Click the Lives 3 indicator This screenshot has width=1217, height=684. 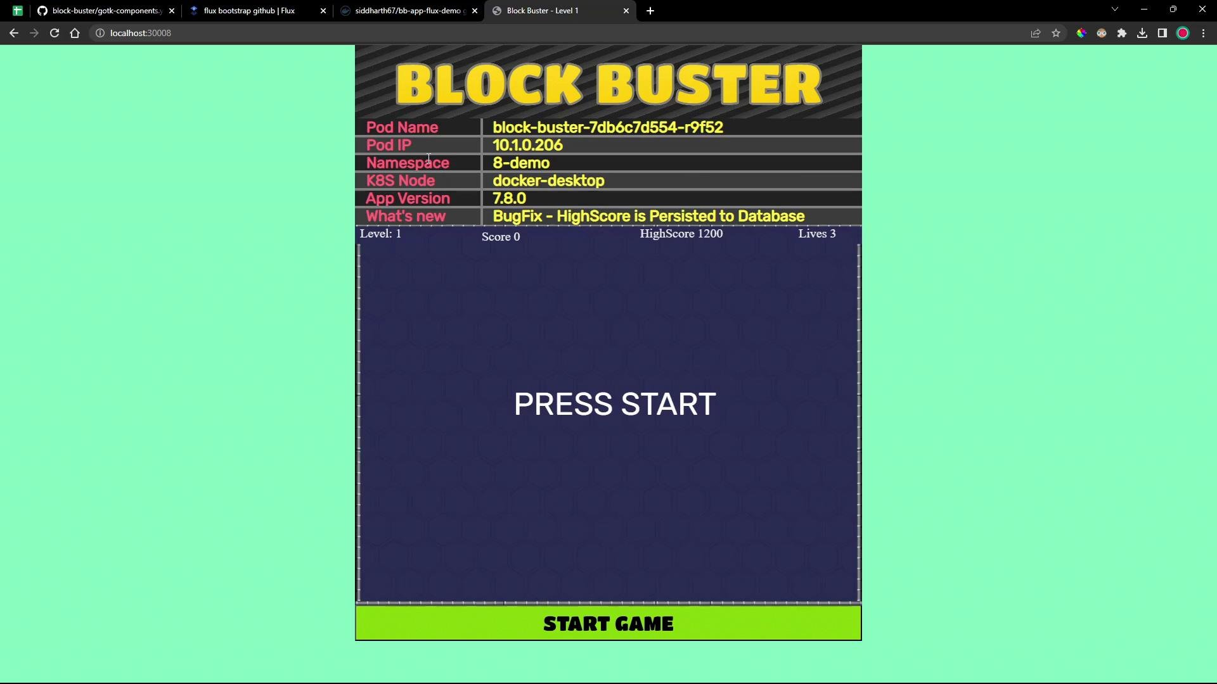817,234
